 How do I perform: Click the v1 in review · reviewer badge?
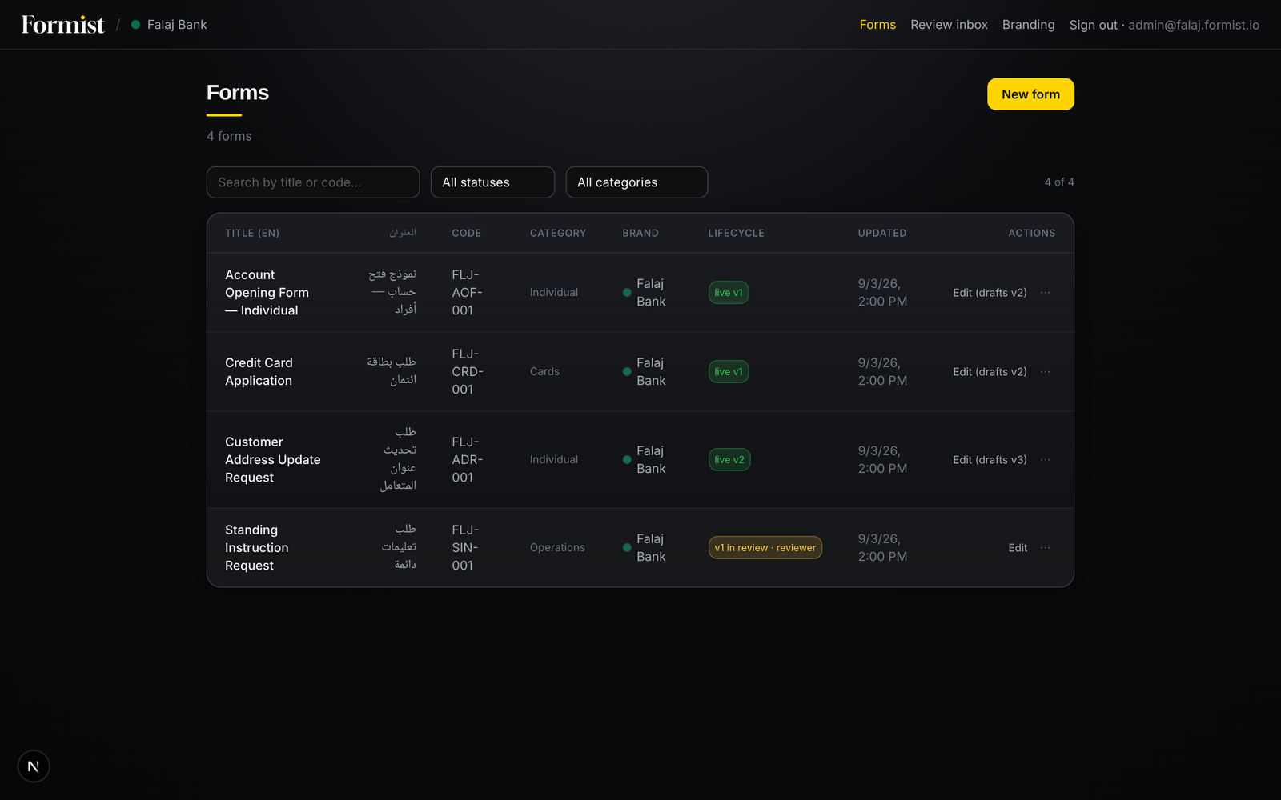coord(765,548)
